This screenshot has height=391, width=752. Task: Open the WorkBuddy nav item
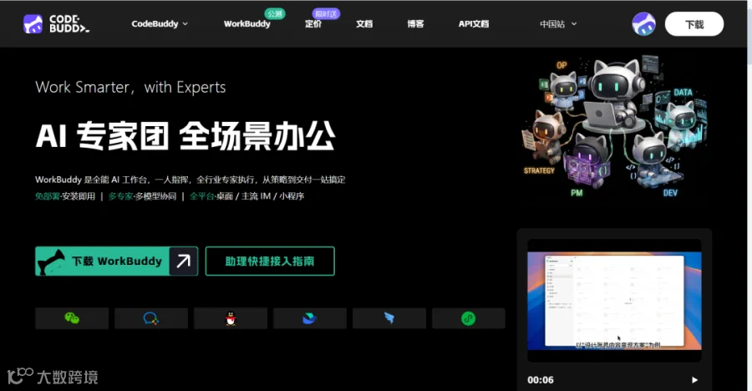pos(247,24)
